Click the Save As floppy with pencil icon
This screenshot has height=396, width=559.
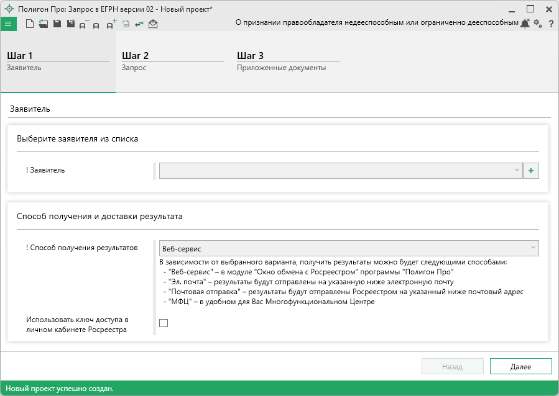70,24
